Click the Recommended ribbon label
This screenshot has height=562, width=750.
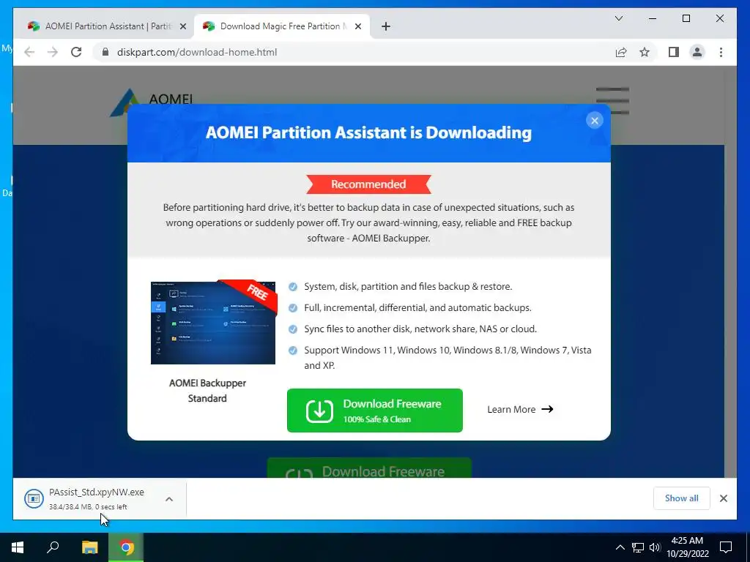pyautogui.click(x=368, y=184)
